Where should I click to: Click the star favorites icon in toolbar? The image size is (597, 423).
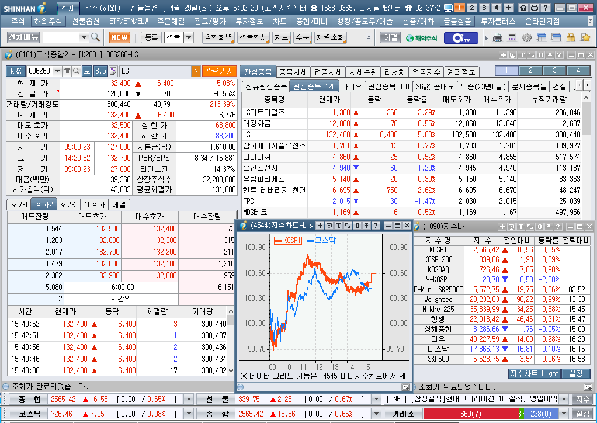pyautogui.click(x=585, y=37)
